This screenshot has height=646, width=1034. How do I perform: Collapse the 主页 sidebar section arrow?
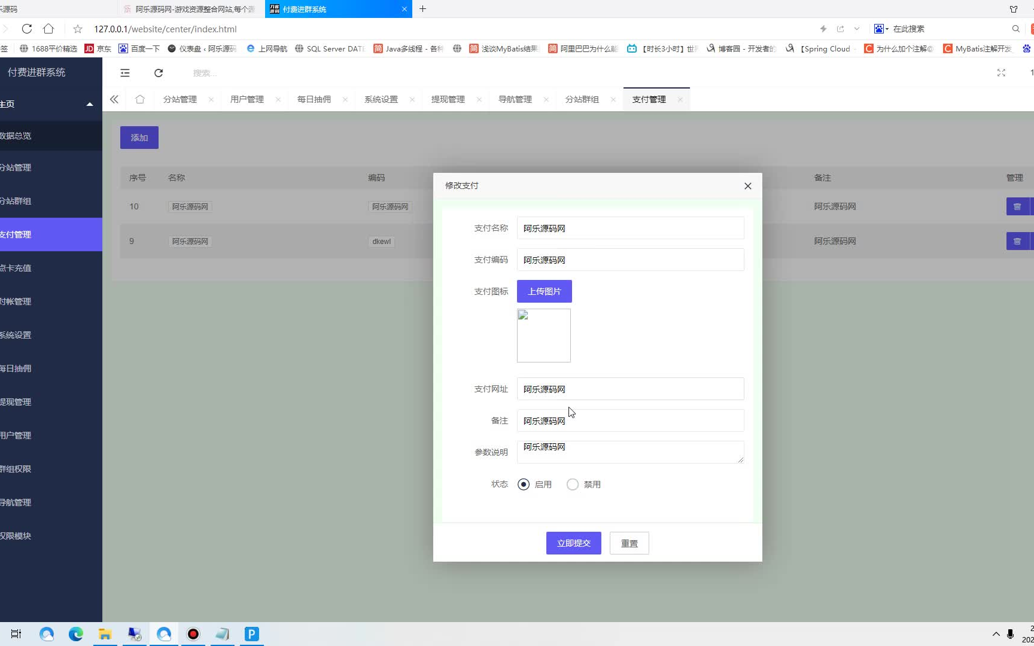(90, 104)
